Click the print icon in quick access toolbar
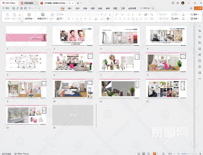Image resolution: width=203 pixels, height=155 pixels. tap(21, 8)
